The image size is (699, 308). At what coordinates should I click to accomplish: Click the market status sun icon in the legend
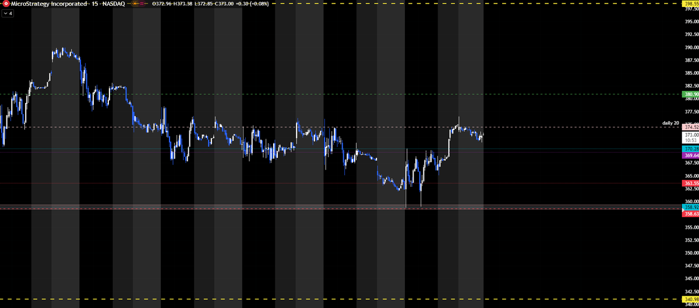135,4
